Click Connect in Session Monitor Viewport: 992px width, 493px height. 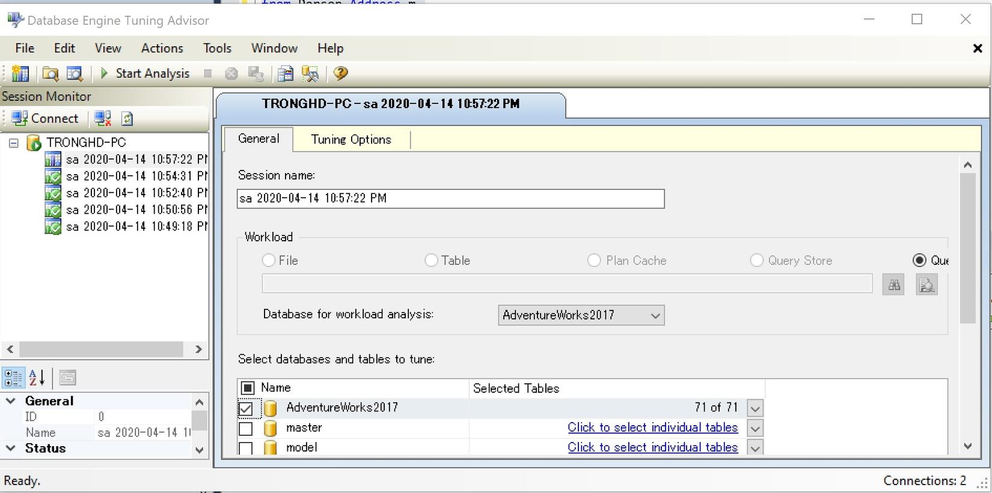[45, 118]
